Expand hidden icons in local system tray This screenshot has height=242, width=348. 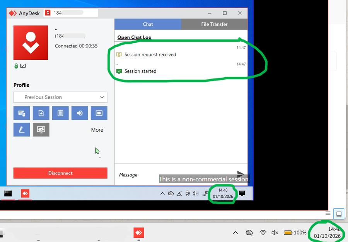coord(235,232)
